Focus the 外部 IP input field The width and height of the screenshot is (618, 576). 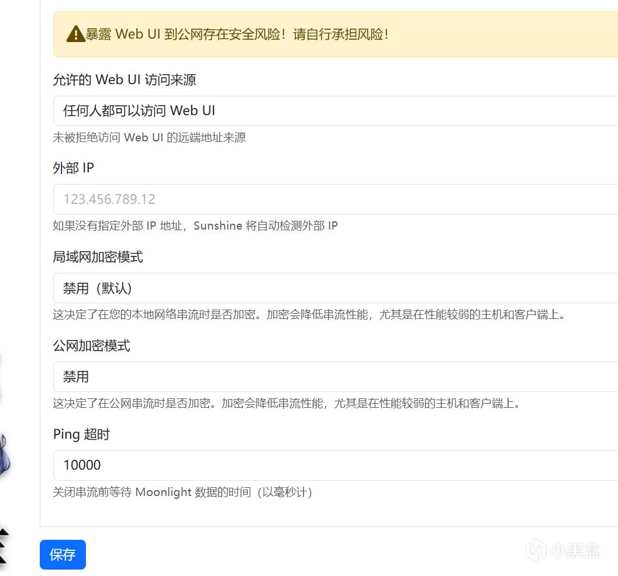pyautogui.click(x=336, y=199)
